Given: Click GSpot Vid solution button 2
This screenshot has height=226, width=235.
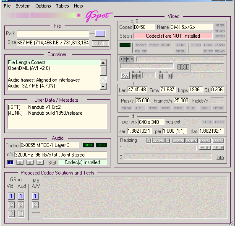Looking at the screenshot, I should [x=11, y=205].
